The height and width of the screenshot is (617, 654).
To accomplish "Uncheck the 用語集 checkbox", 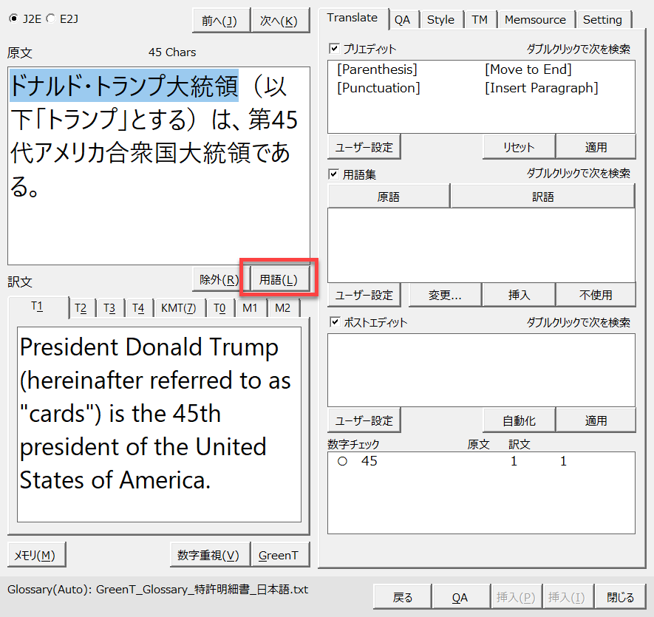I will (x=334, y=174).
